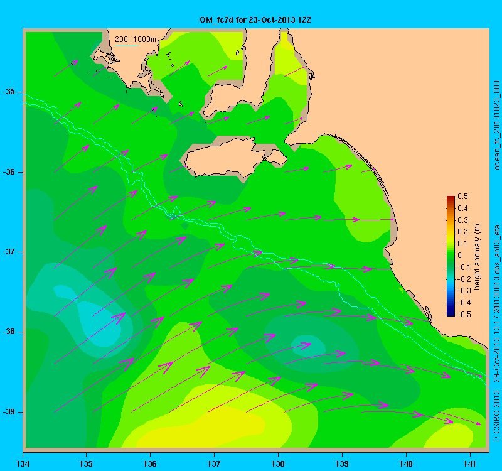
Task: Click the -0.4 value on color scale
Action: tap(464, 303)
